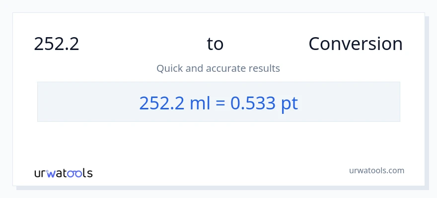Open the urwatools.com link
Viewport: 437px width, 198px height.
[376, 170]
